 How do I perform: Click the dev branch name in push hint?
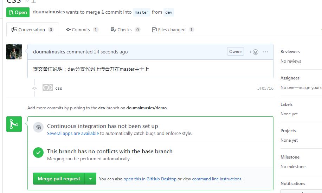[102, 108]
